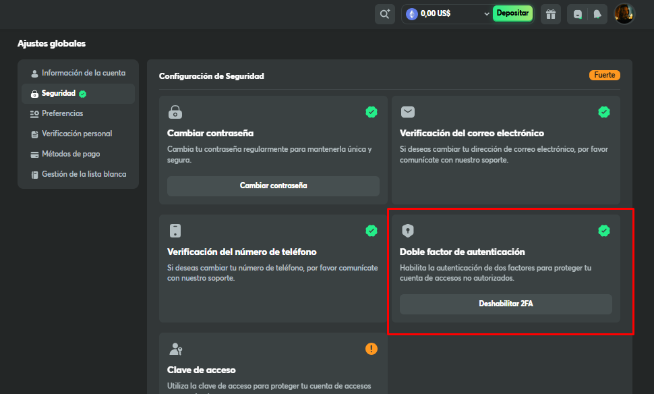Open the search icon in the top bar
Screen dimensions: 654x394
click(x=384, y=13)
